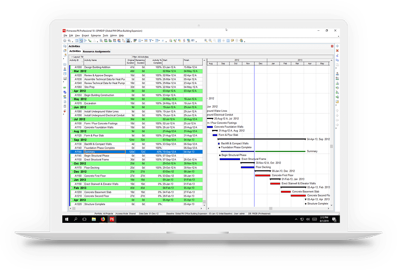Click the Add diamond icon on right toolbar
Viewport: 397px width, 270px height.
pyautogui.click(x=337, y=46)
